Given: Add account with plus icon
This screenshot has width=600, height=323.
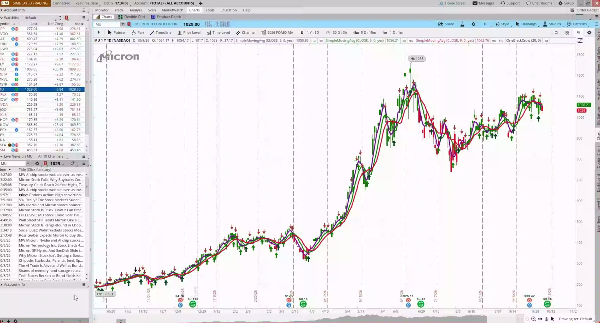Looking at the screenshot, I should point(200,3).
